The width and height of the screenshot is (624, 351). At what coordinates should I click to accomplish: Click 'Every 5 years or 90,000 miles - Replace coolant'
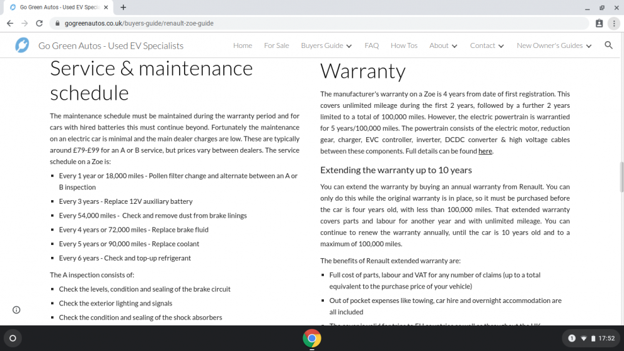[x=129, y=244]
